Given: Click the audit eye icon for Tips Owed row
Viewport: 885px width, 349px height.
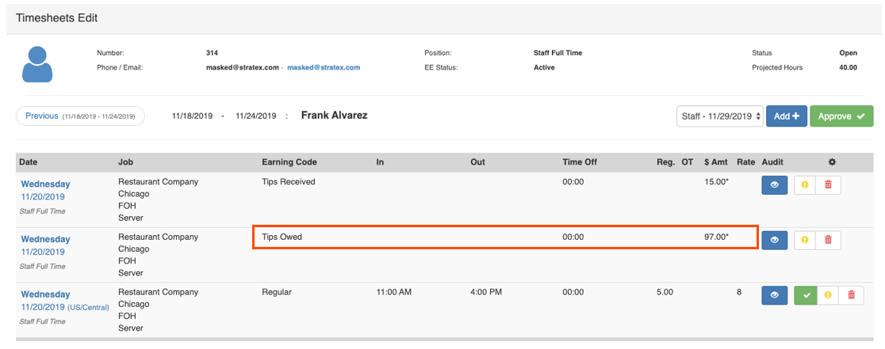Looking at the screenshot, I should [774, 240].
